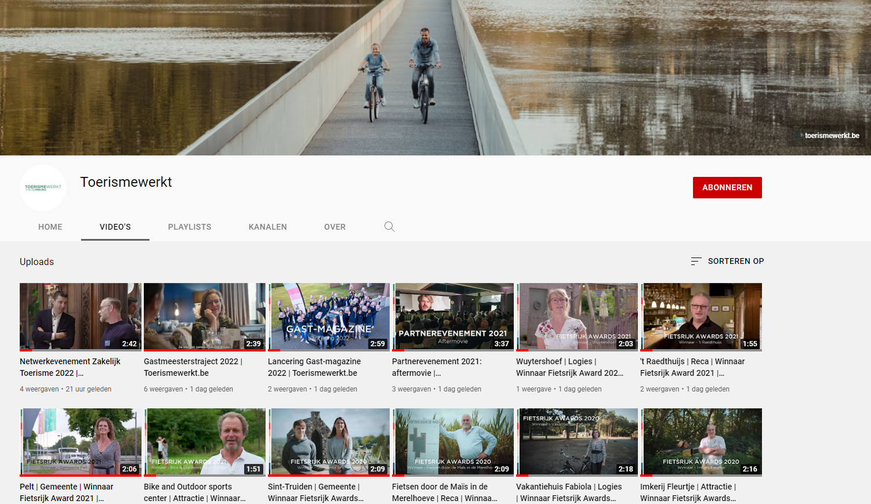Open the Partnerevenement 2021 aftermovie thumbnail
Screen dimensions: 871x504
pos(453,317)
